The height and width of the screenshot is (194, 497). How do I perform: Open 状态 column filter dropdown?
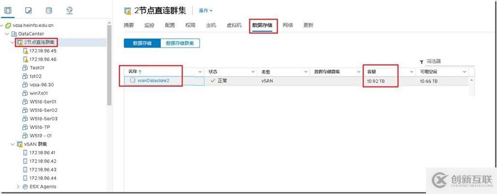click(253, 72)
